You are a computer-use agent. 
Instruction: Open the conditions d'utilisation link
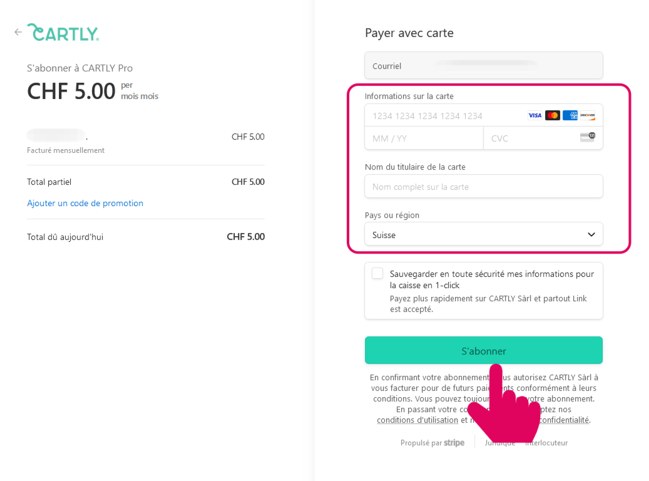point(417,420)
